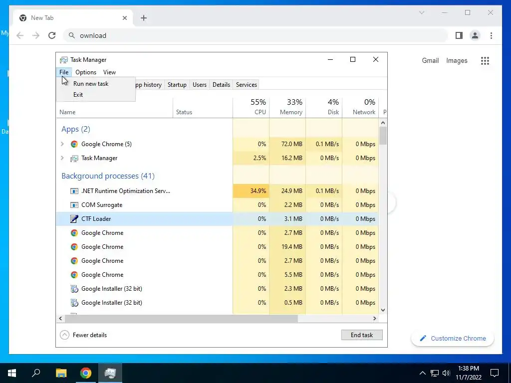Screen dimensions: 511x383
Task: Show hidden tray icons chevron
Action: pos(422,373)
